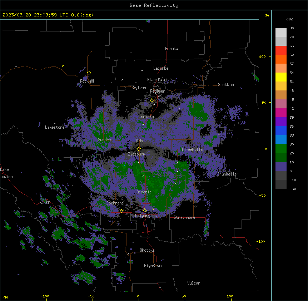Select the bright green 20-30 dBZ swatch

tap(281, 149)
